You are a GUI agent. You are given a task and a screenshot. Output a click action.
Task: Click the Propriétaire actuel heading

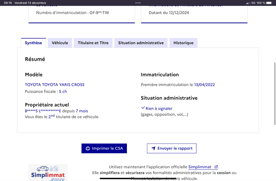coord(47,105)
